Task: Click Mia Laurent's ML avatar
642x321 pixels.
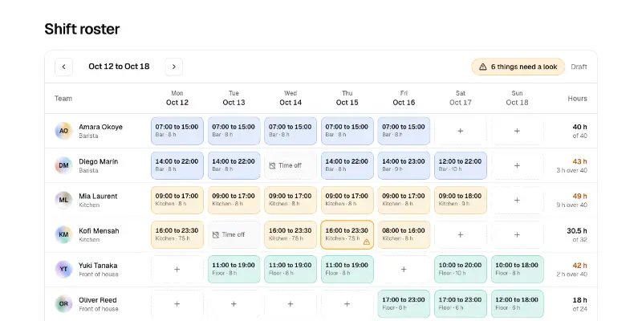Action: [x=63, y=200]
